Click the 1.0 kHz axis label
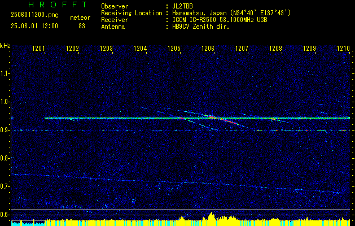Screen dimensions: 355x226 coord(5,102)
